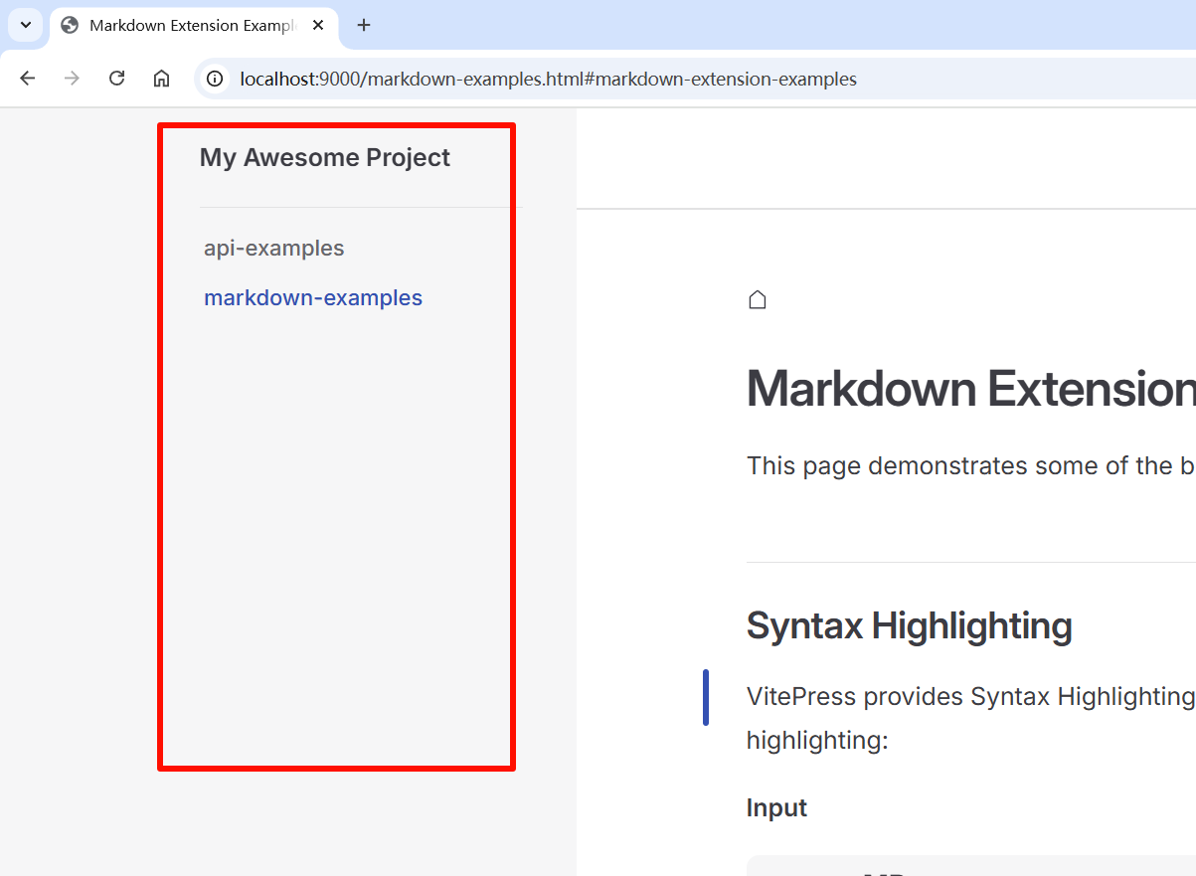The height and width of the screenshot is (876, 1196).
Task: Click the This page demonstrates intro paragraph
Action: pos(971,465)
